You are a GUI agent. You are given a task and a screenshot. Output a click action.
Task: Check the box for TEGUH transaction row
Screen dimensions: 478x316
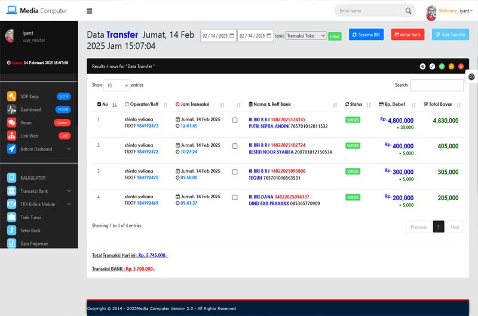pos(235,171)
